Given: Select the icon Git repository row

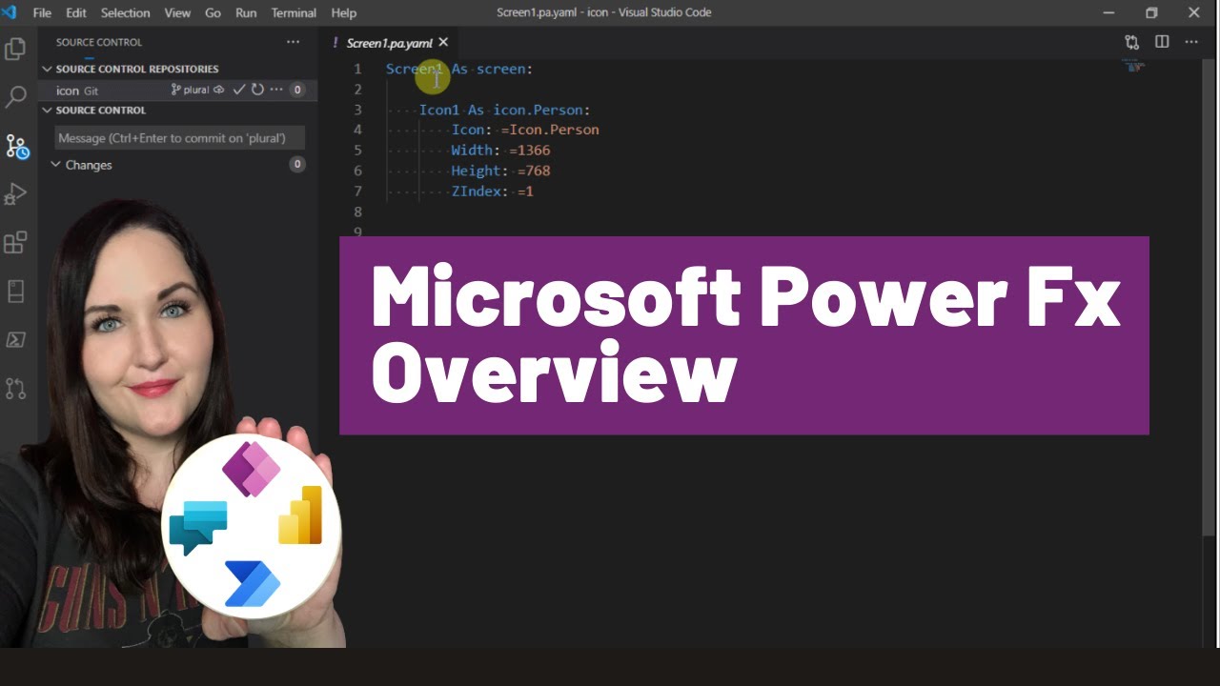Looking at the screenshot, I should [x=178, y=90].
